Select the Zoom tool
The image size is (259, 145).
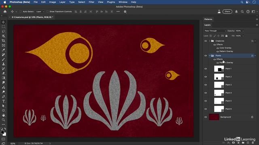(x=3, y=120)
